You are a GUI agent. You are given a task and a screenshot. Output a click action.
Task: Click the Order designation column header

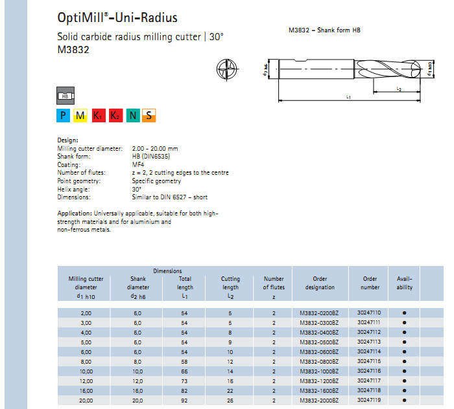[319, 283]
